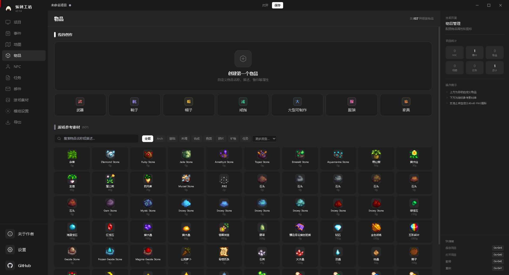The height and width of the screenshot is (275, 509).
Task: Create a 帽子 item
Action: click(x=189, y=105)
